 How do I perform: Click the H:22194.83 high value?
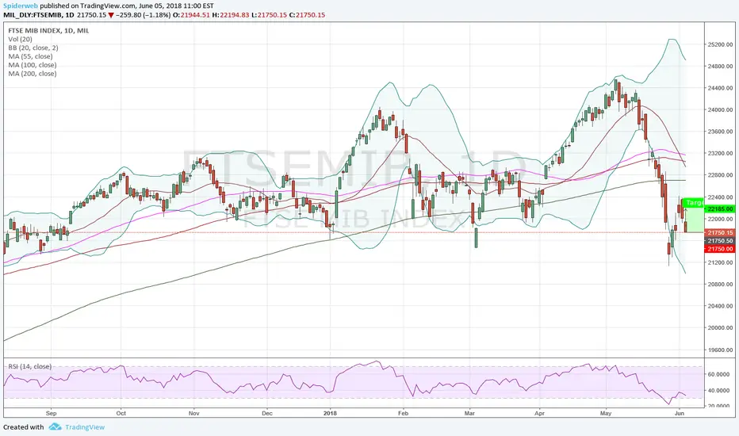231,14
